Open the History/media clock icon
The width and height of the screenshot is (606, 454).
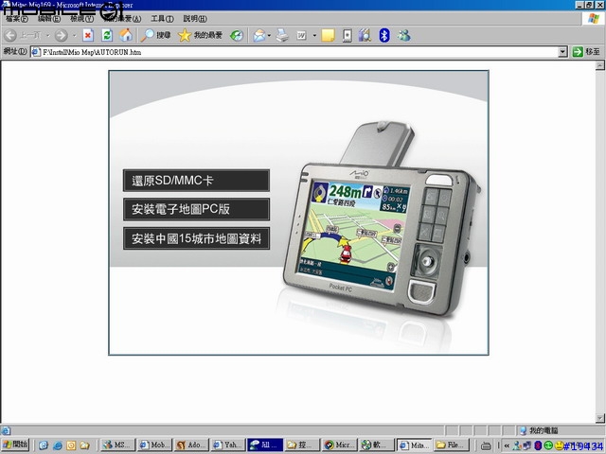[237, 36]
